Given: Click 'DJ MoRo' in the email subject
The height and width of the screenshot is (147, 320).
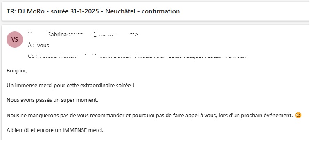Looking at the screenshot, I should [x=31, y=11].
